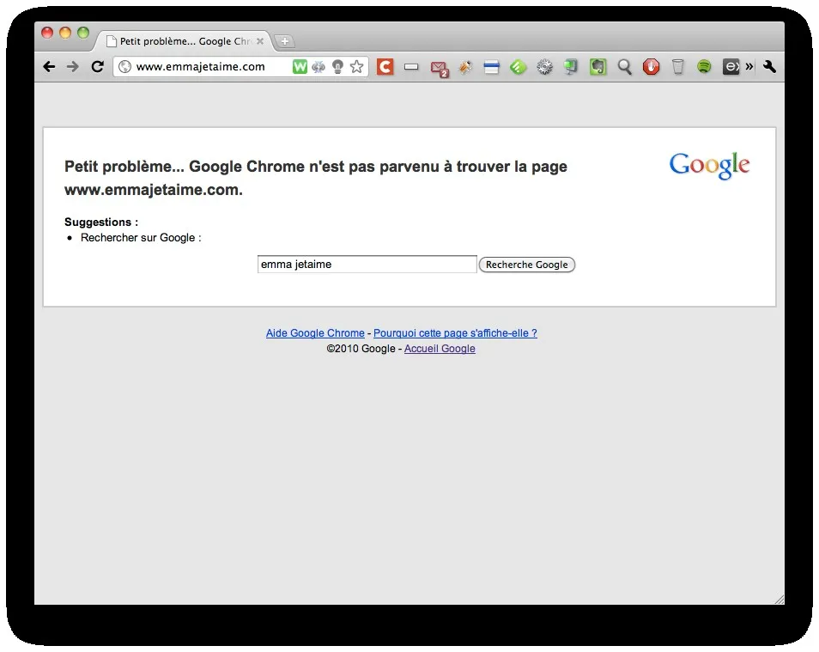Click the search field containing 'emma jetaime'
The image size is (819, 652).
367,264
